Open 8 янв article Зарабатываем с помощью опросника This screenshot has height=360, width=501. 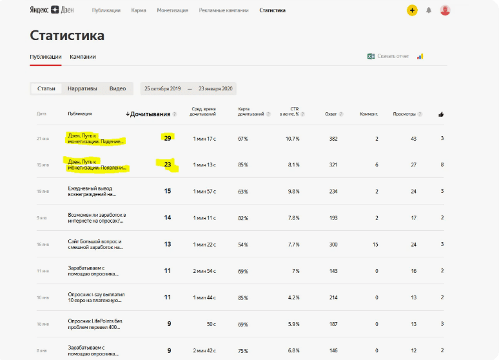pos(93,350)
